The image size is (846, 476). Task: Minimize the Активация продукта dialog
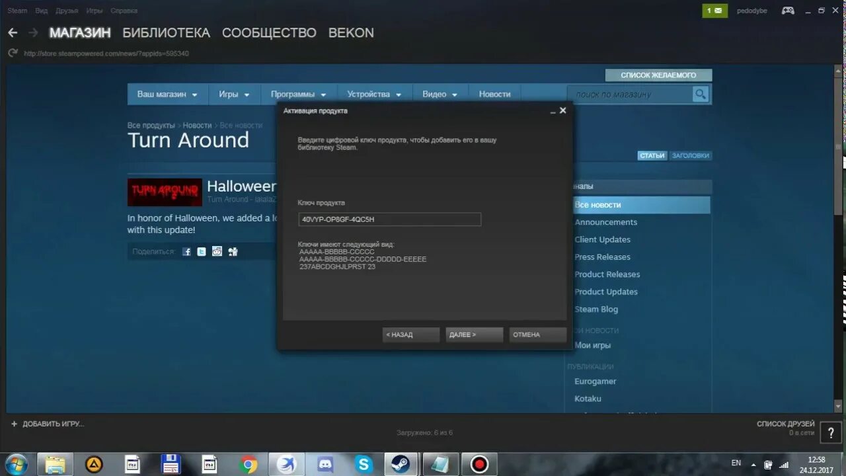pyautogui.click(x=553, y=111)
